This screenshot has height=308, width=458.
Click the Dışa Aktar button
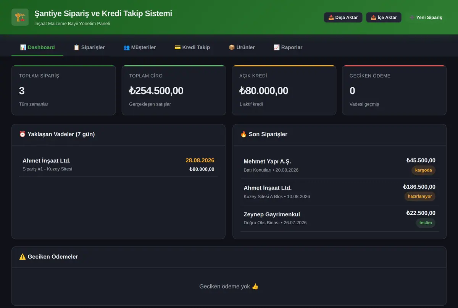[x=343, y=18]
